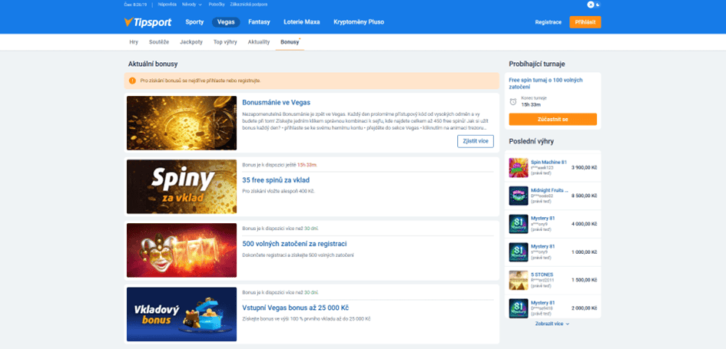Open Top výhry tab

click(225, 42)
